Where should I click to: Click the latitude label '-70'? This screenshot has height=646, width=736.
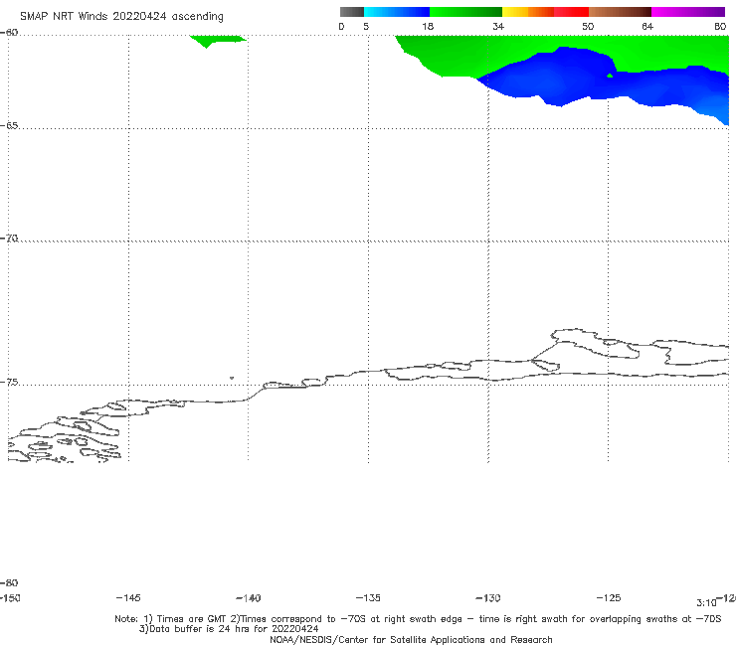[x=9, y=239]
